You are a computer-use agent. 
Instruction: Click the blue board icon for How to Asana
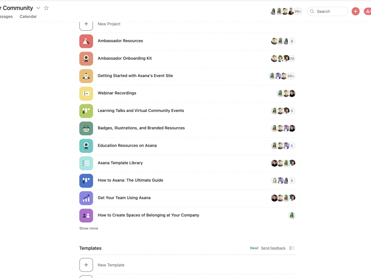(86, 181)
